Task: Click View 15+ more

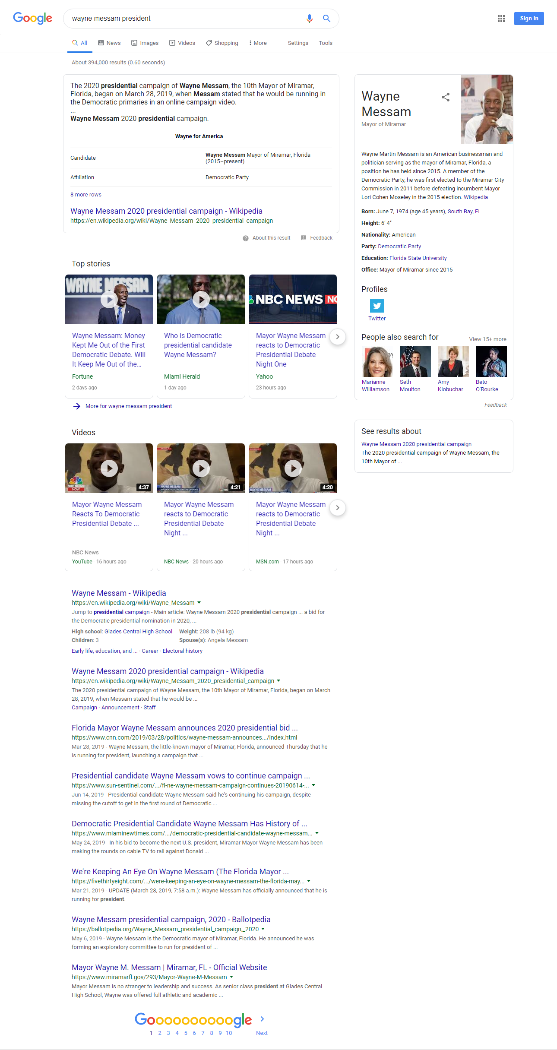Action: 487,339
